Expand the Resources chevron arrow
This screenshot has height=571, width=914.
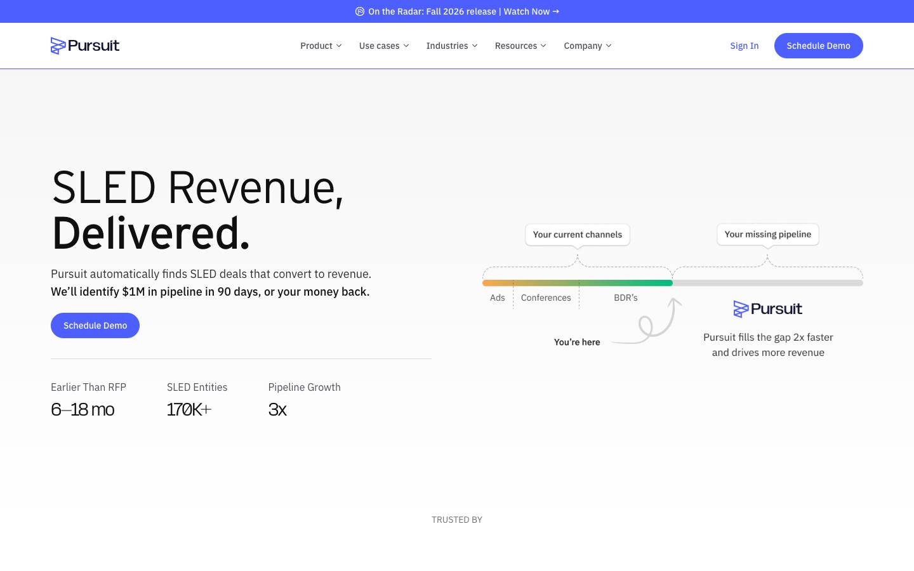(543, 46)
